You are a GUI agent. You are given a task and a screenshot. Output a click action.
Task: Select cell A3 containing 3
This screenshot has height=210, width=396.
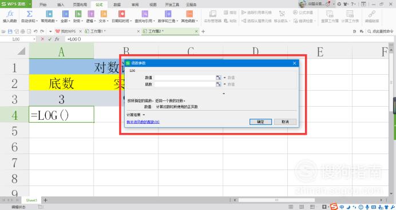click(61, 99)
